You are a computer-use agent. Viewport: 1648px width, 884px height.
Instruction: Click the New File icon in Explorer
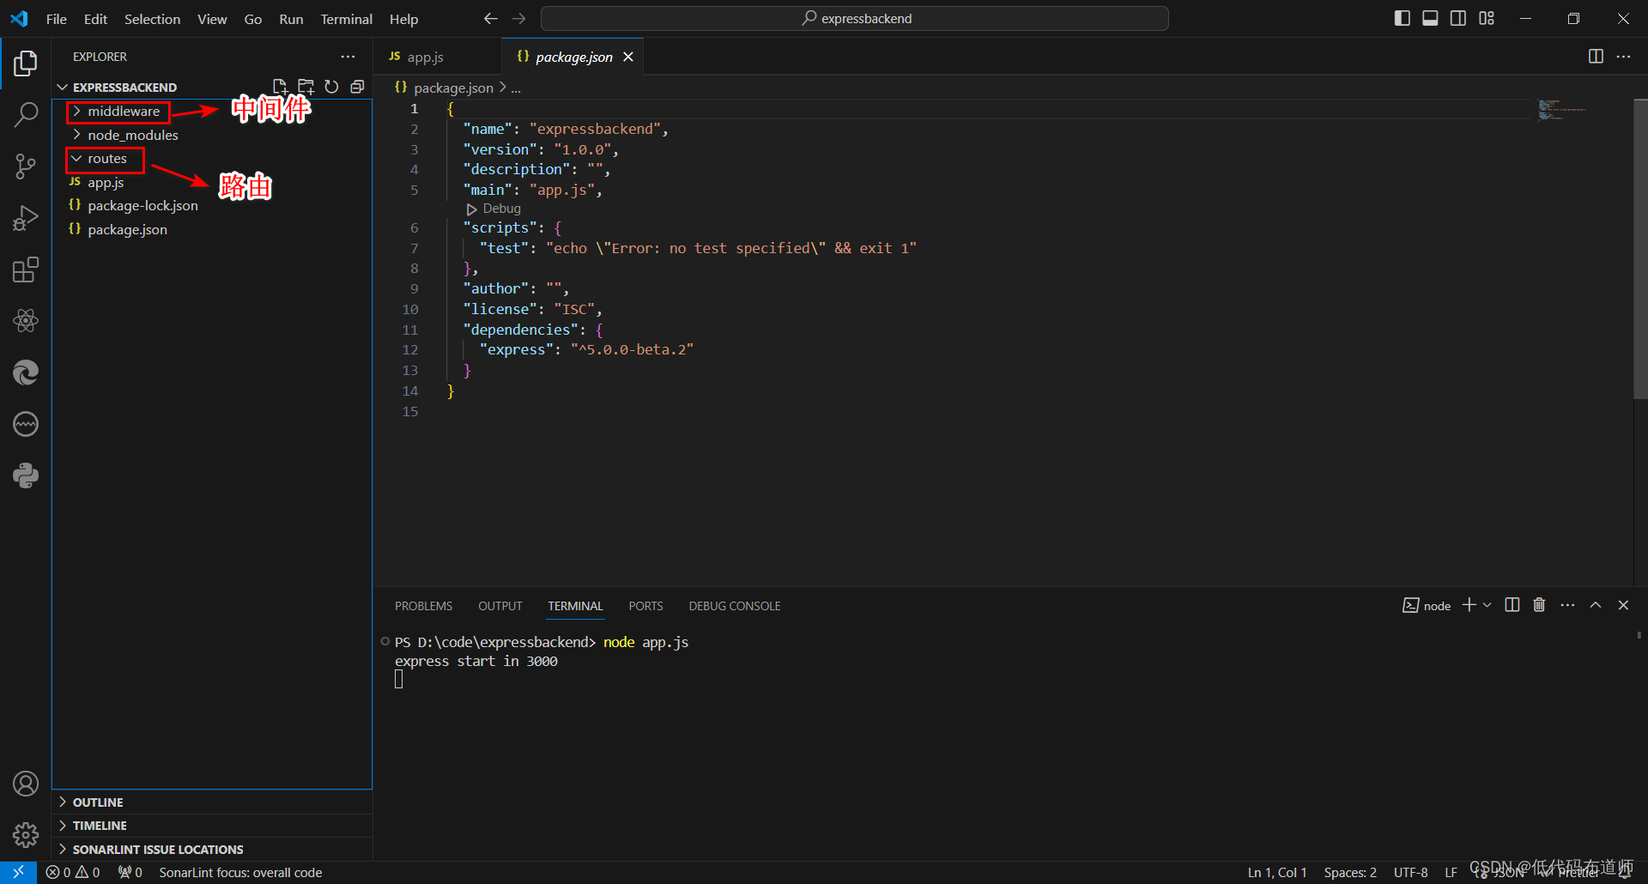point(280,87)
